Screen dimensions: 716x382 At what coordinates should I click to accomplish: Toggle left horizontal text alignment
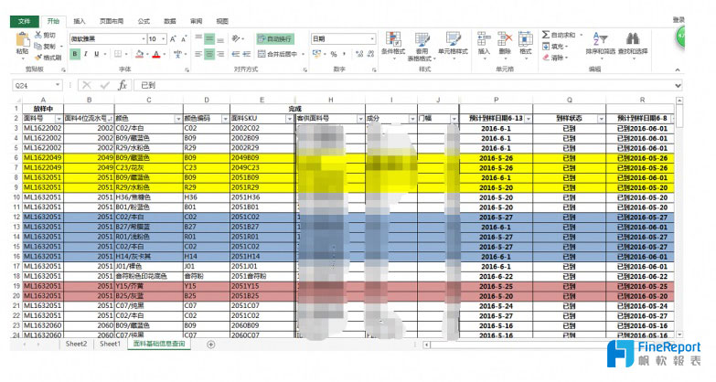[x=198, y=54]
